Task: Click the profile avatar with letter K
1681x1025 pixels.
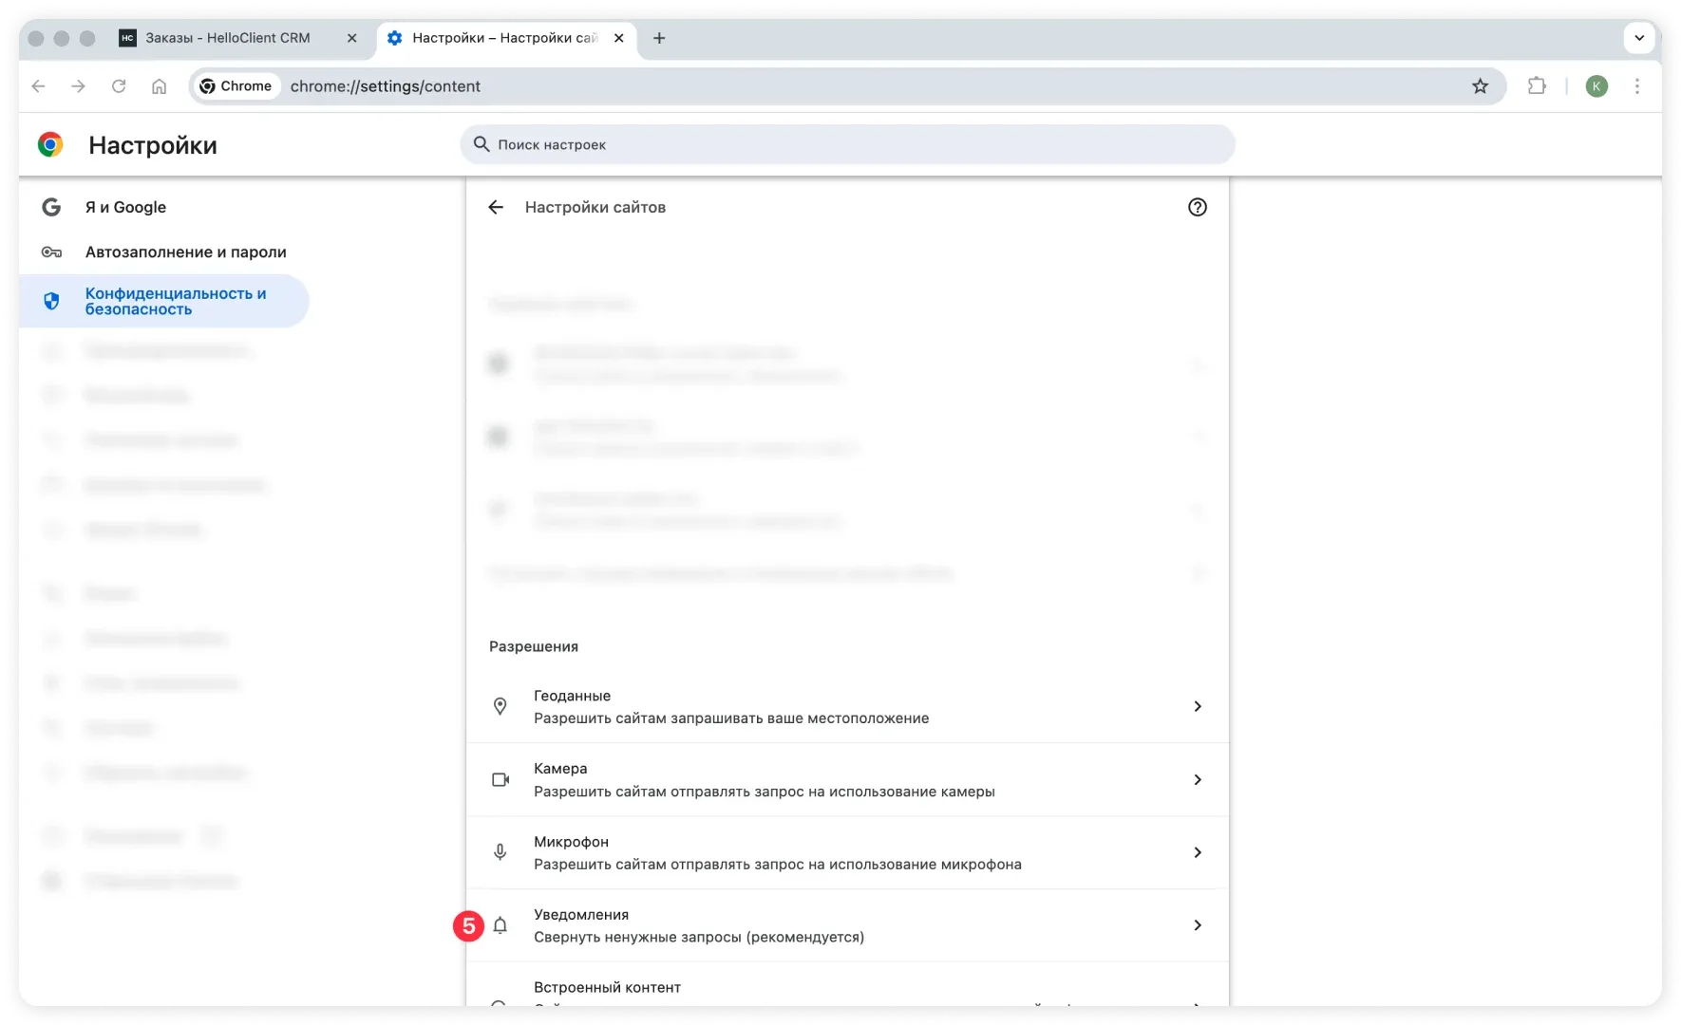Action: click(1596, 86)
